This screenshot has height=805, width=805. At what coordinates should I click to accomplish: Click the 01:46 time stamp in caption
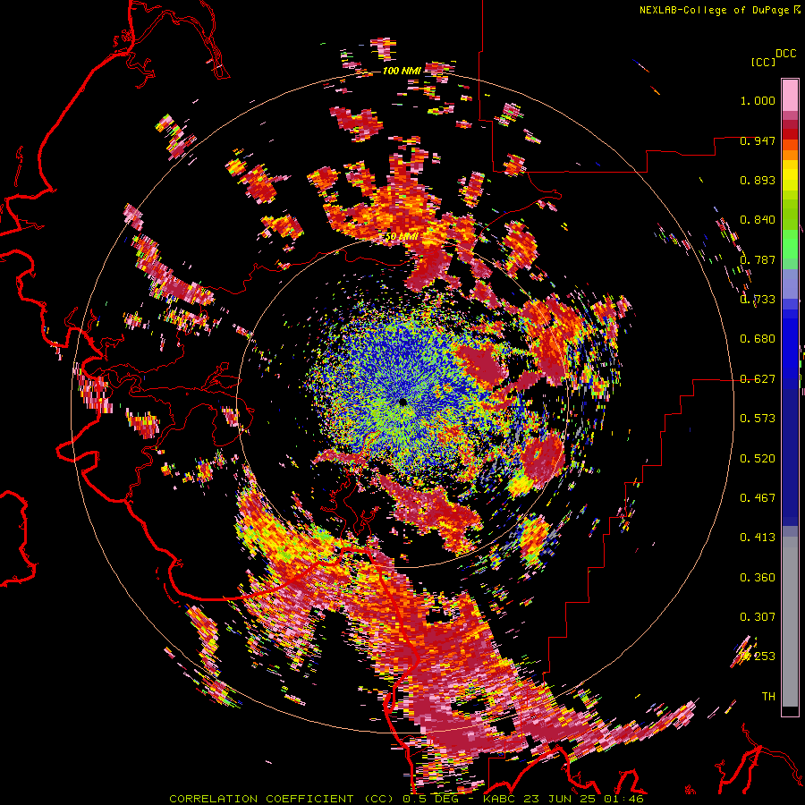pyautogui.click(x=623, y=799)
